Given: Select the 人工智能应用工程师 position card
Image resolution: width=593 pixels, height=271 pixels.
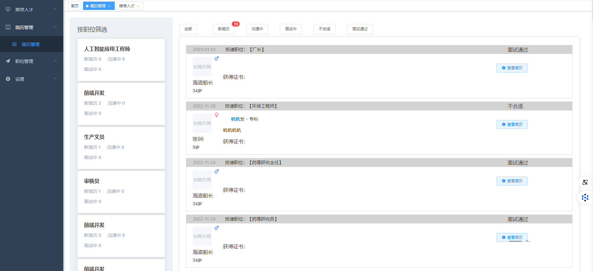Looking at the screenshot, I should point(121,60).
